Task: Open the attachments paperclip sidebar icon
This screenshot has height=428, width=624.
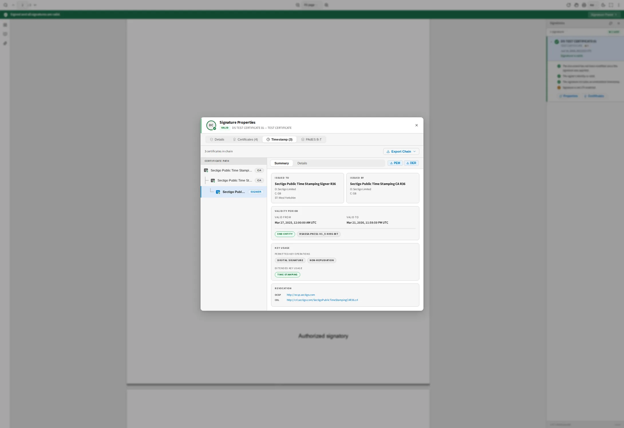Action: tap(5, 43)
